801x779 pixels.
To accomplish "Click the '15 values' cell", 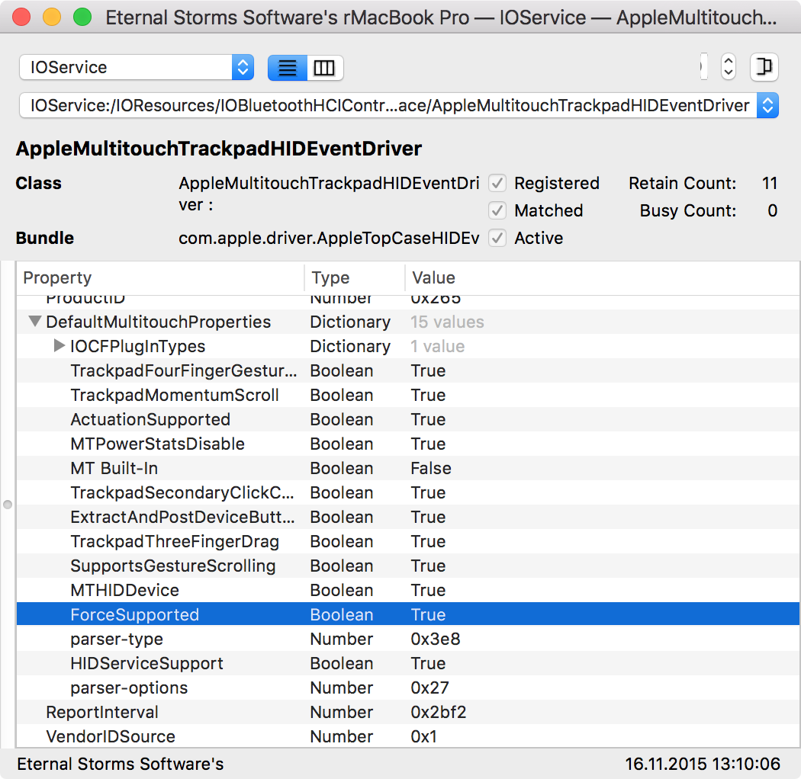I will 447,322.
